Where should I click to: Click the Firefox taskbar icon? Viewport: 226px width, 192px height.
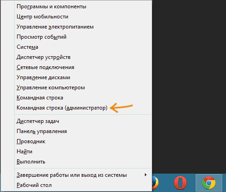tap(155, 183)
